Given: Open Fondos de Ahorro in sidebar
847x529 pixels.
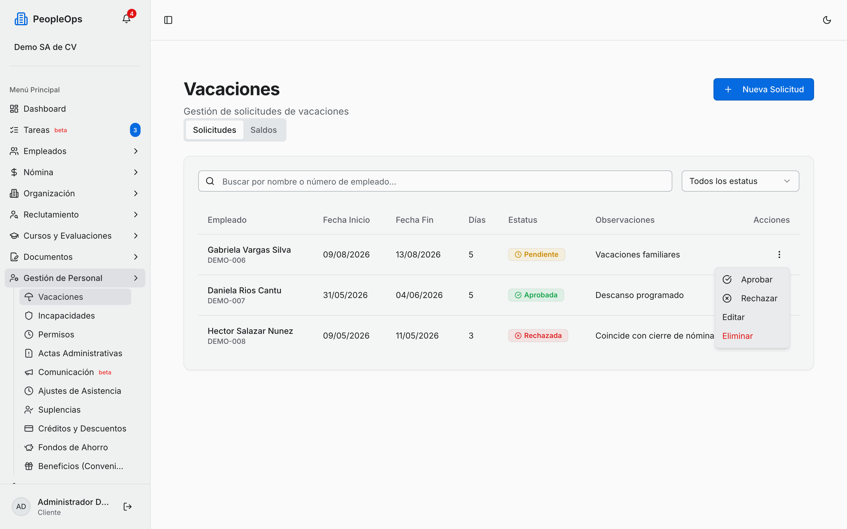Looking at the screenshot, I should coord(75,448).
